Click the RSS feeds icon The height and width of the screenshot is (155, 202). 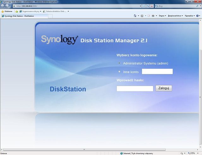pos(142,16)
